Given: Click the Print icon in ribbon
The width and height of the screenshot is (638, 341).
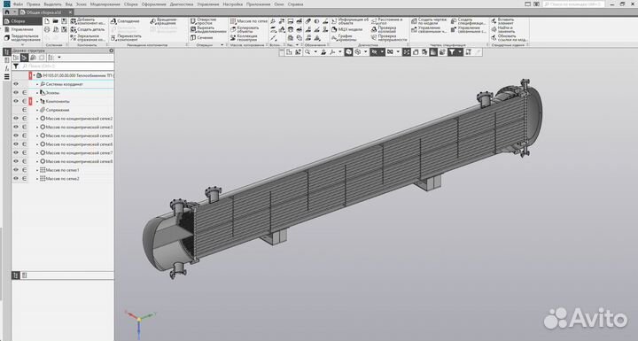Looking at the screenshot, I should pyautogui.click(x=47, y=30).
